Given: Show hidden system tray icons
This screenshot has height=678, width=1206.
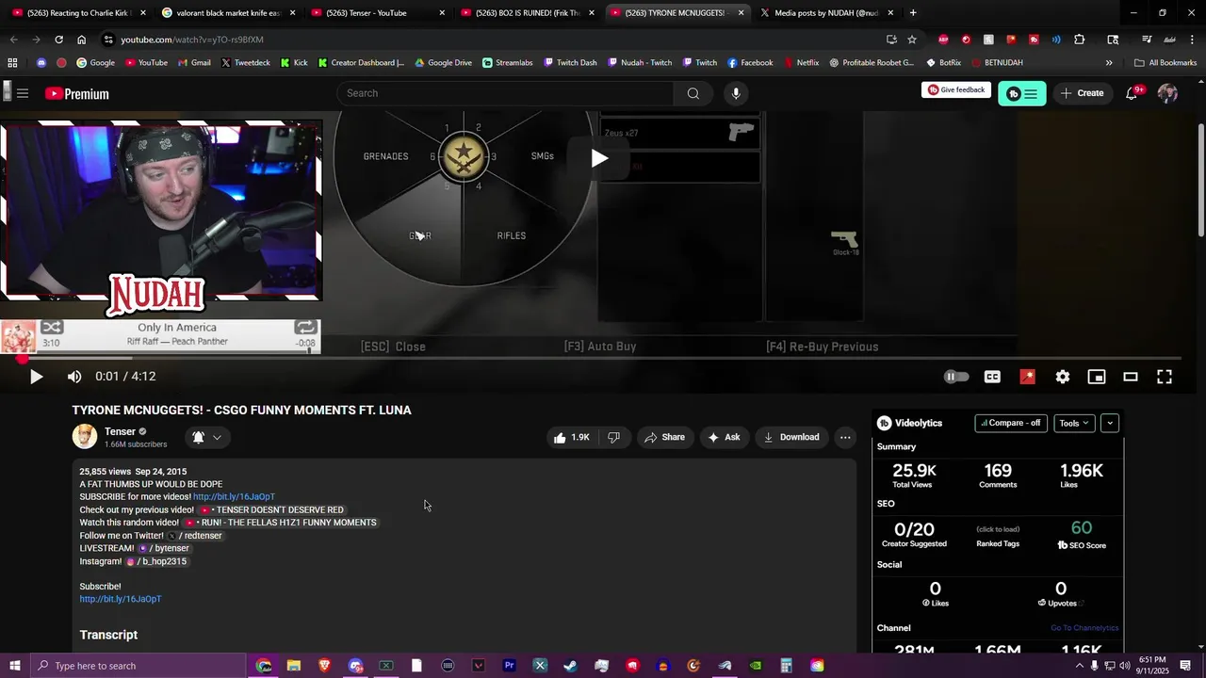Looking at the screenshot, I should pos(1079,666).
